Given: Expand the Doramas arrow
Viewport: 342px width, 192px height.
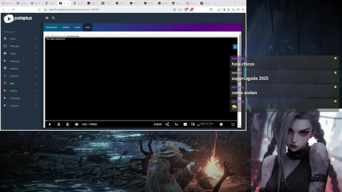Looking at the screenshot, I should (x=35, y=61).
